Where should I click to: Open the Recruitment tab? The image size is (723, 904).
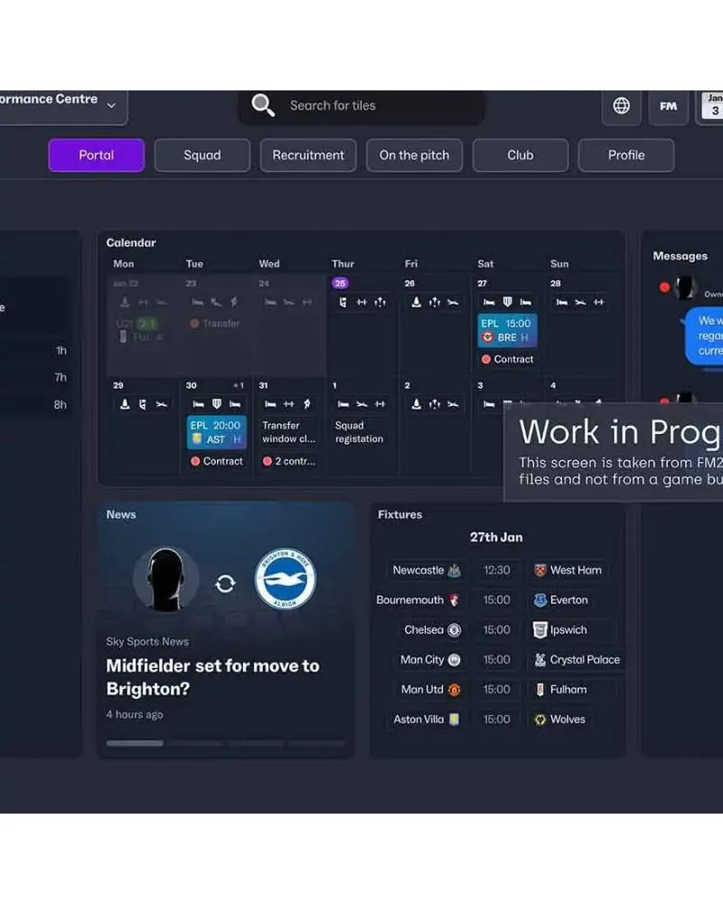click(308, 155)
